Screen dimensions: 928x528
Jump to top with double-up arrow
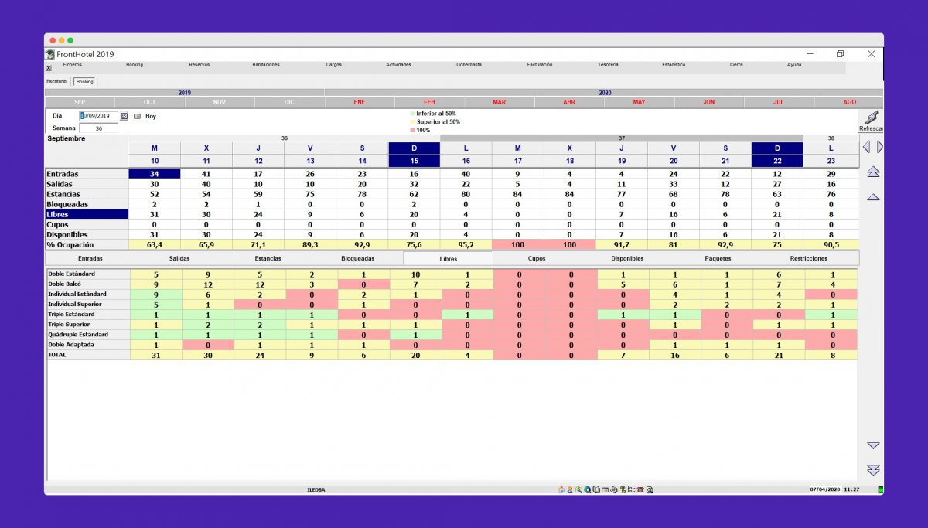pos(873,172)
